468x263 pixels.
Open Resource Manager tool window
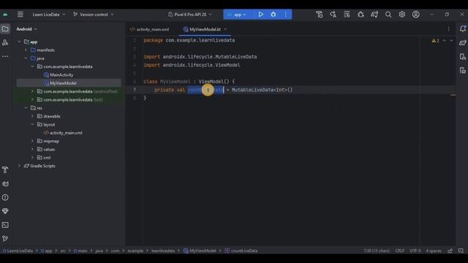coord(5,42)
